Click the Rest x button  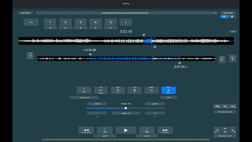pos(233,58)
